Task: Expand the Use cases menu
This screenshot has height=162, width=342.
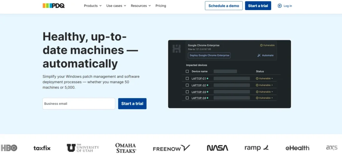Action: pyautogui.click(x=116, y=6)
